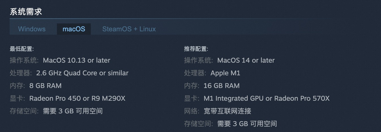Click the MacOS 14 or later text
Image resolution: width=381 pixels, height=132 pixels.
(246, 60)
